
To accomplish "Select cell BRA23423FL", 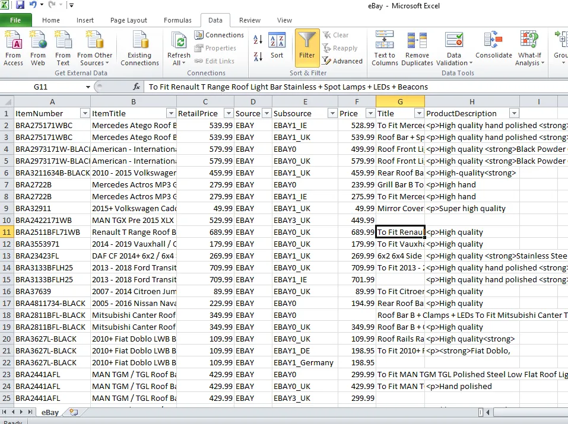I will [52, 256].
